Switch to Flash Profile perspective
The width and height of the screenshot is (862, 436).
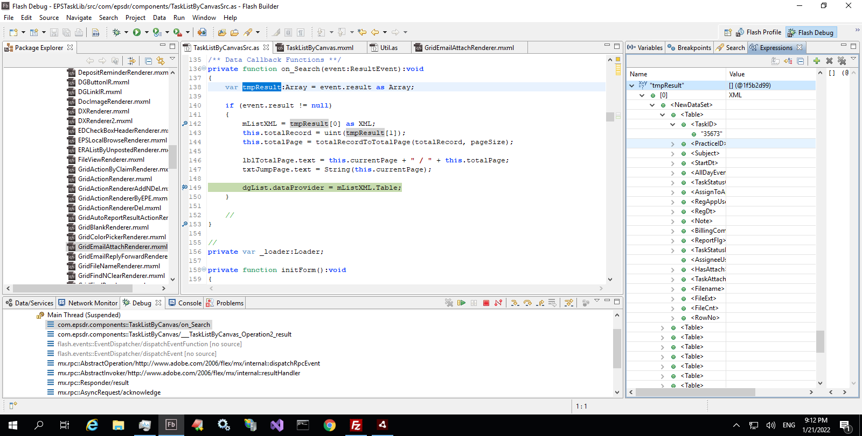(x=759, y=32)
